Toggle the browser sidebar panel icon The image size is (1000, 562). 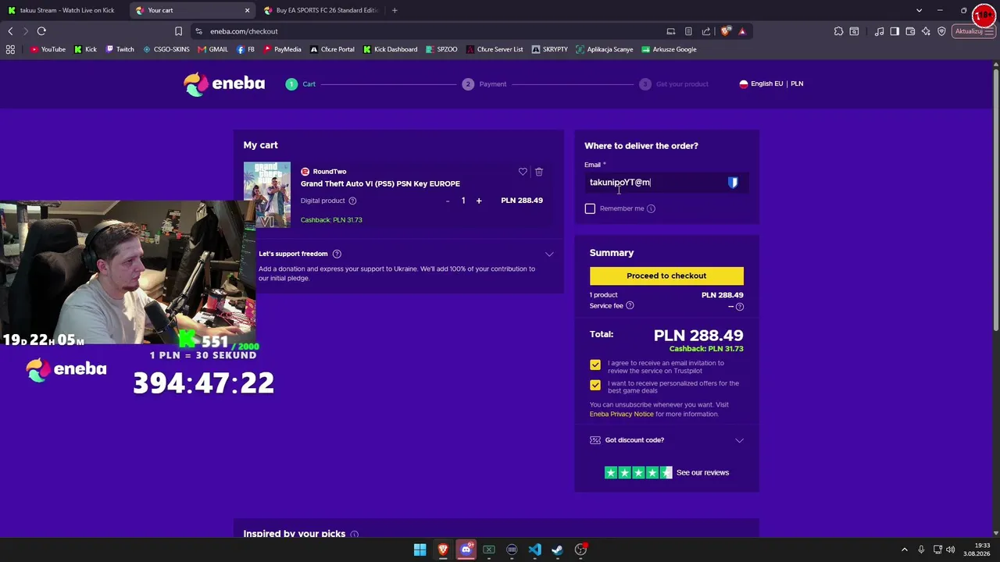[x=895, y=31]
